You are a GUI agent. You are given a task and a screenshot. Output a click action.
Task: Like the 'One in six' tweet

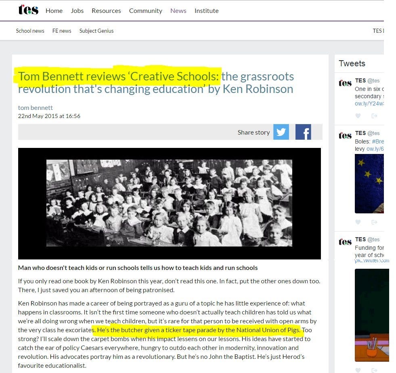pos(358,116)
